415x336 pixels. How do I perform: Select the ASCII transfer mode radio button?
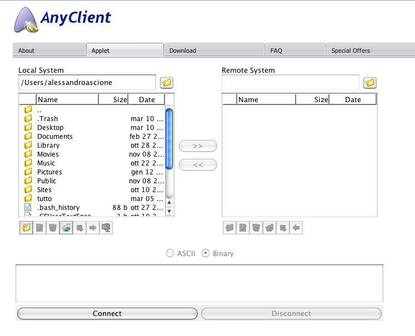170,253
